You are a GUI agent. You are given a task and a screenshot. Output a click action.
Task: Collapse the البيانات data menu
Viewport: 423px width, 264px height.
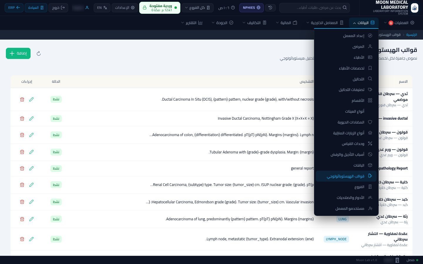pos(364,23)
